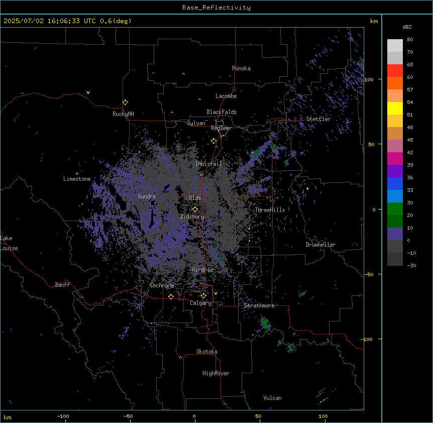
Task: Click the green storm cell southeast of Strathmore
Action: 265,324
